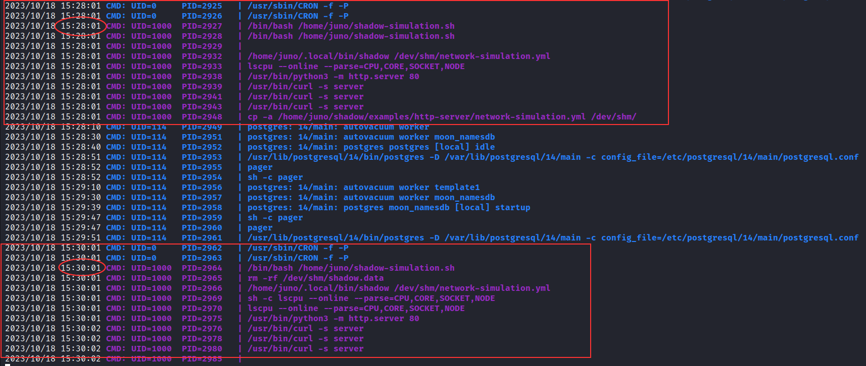
Task: Click UID=0 on PID=2925 row
Action: (143, 6)
